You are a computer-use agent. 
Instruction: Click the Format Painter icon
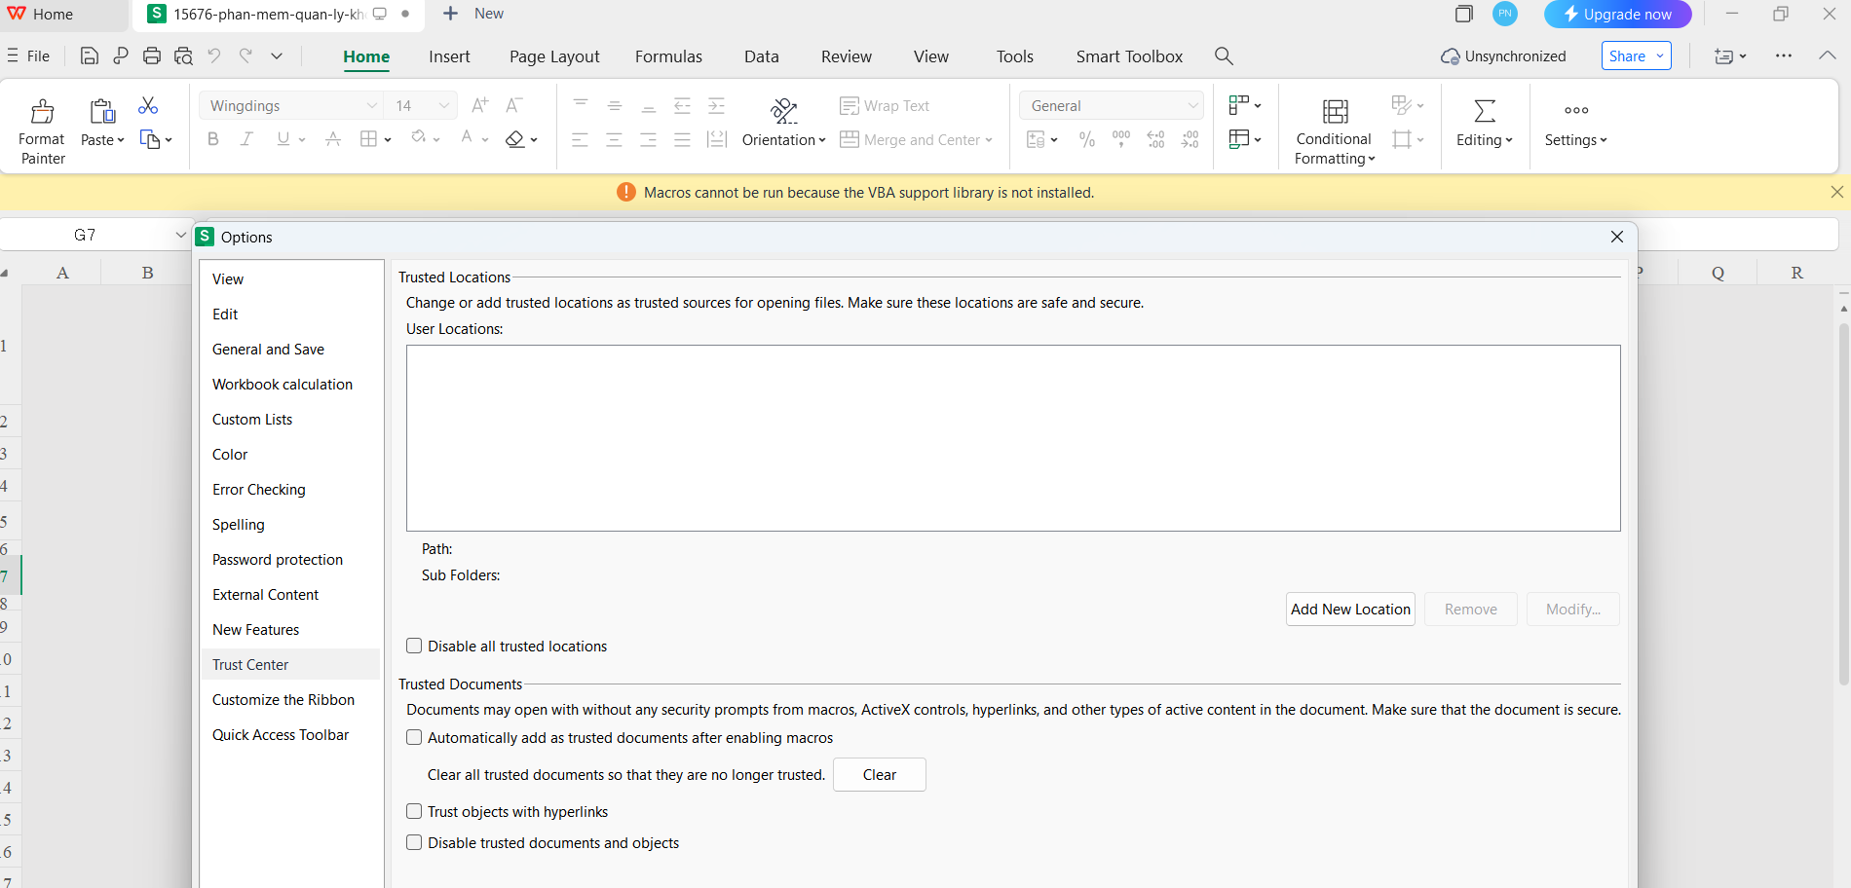pos(42,112)
